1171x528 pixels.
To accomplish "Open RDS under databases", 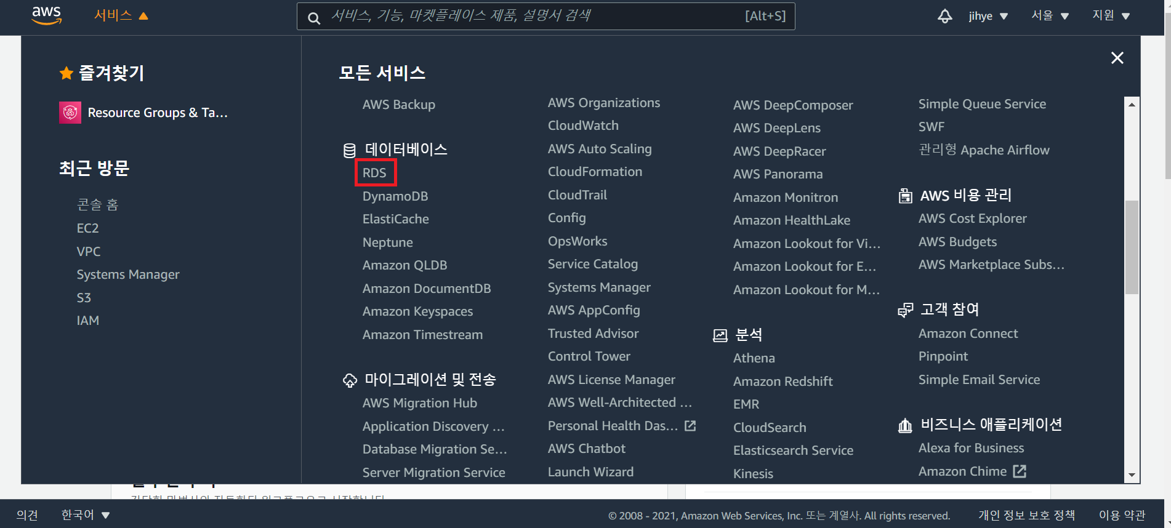I will pyautogui.click(x=374, y=173).
